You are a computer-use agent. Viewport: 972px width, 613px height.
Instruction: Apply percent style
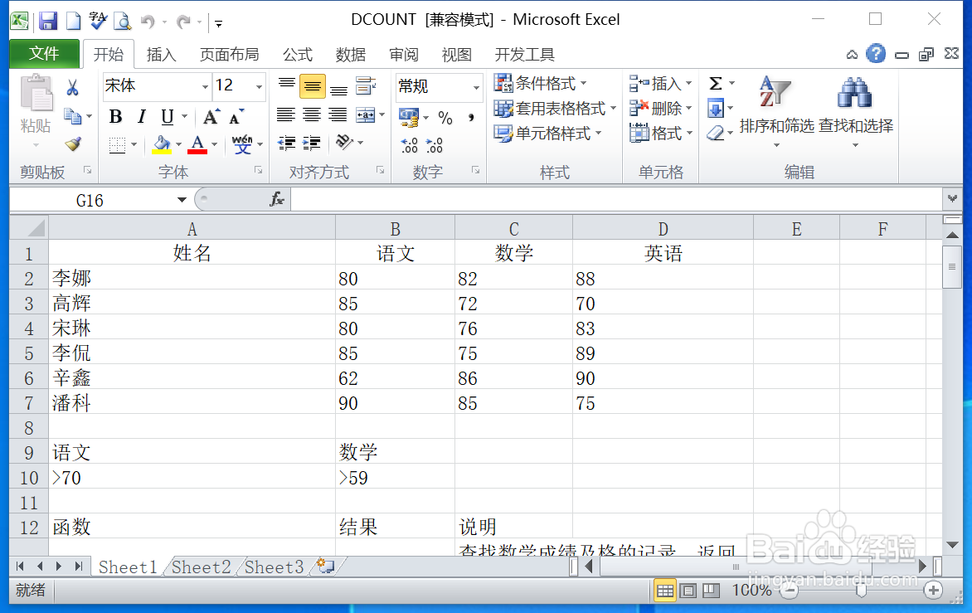[x=445, y=118]
